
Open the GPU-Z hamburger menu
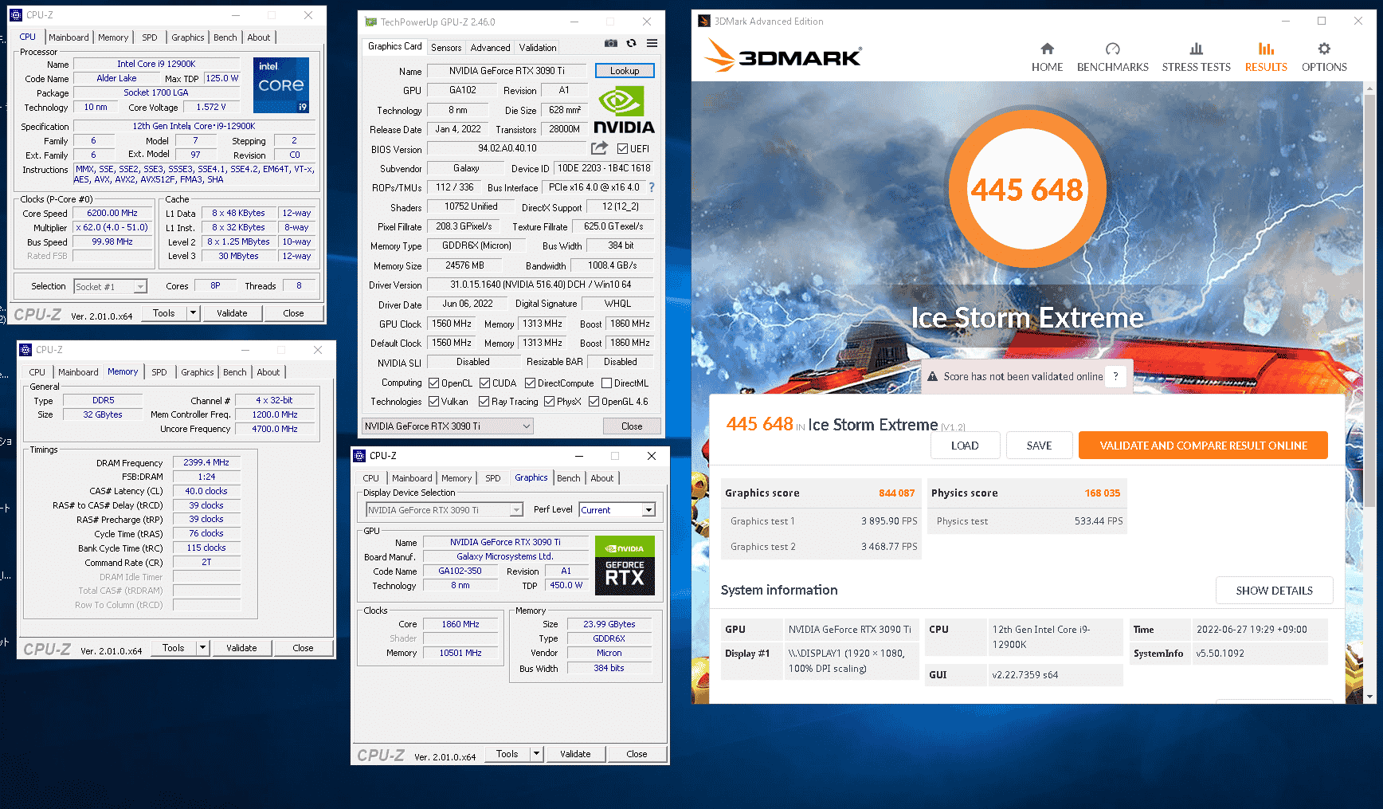click(x=652, y=43)
